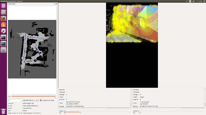
Task: Toggle Span to all maps checkbox
Action: [x=41, y=100]
